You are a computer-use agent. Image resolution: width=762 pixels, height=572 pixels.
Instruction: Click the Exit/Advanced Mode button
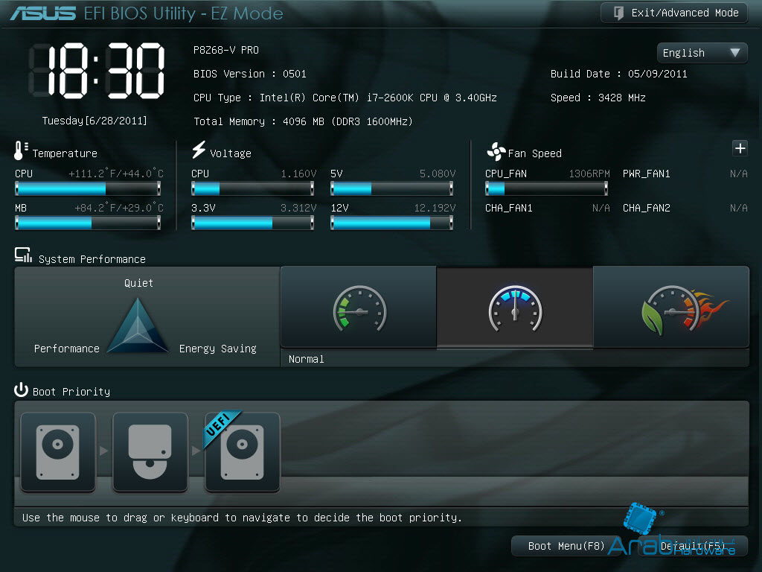(x=674, y=13)
